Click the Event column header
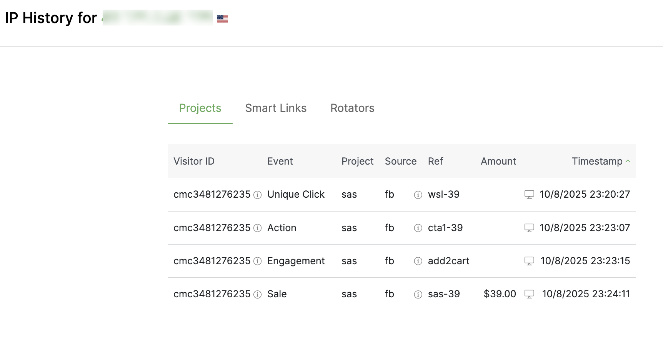Image resolution: width=663 pixels, height=340 pixels. click(280, 161)
